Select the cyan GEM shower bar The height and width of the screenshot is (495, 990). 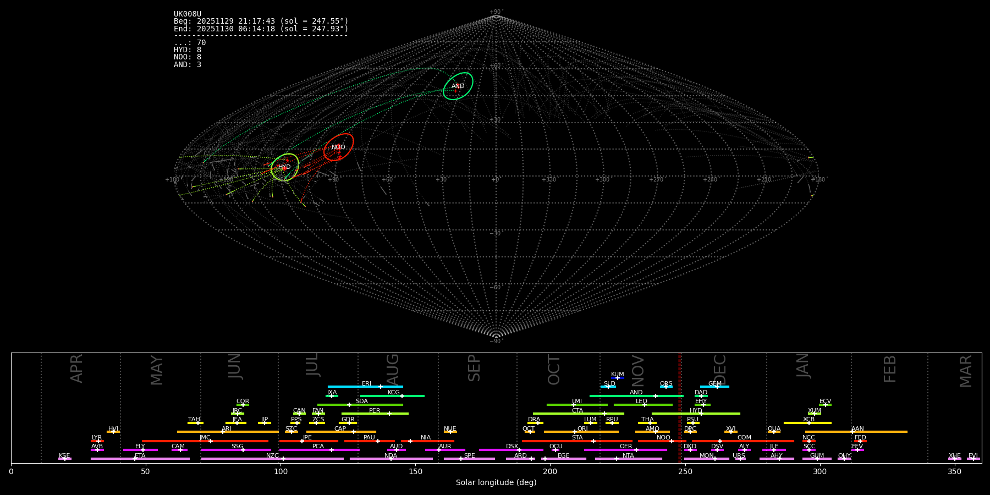(714, 387)
